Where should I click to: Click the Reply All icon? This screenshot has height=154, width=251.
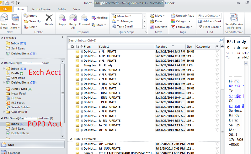73,18
